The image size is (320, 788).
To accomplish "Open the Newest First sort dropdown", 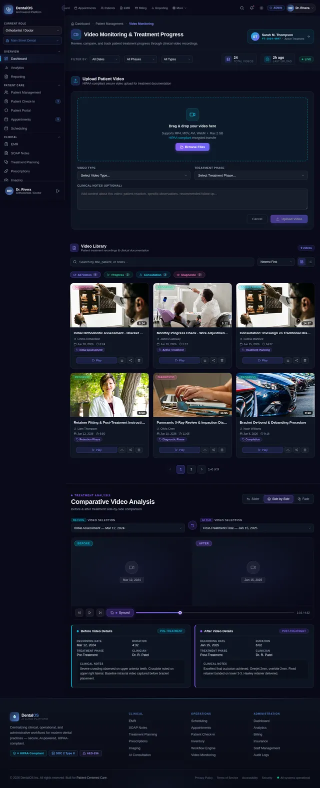I will [276, 262].
